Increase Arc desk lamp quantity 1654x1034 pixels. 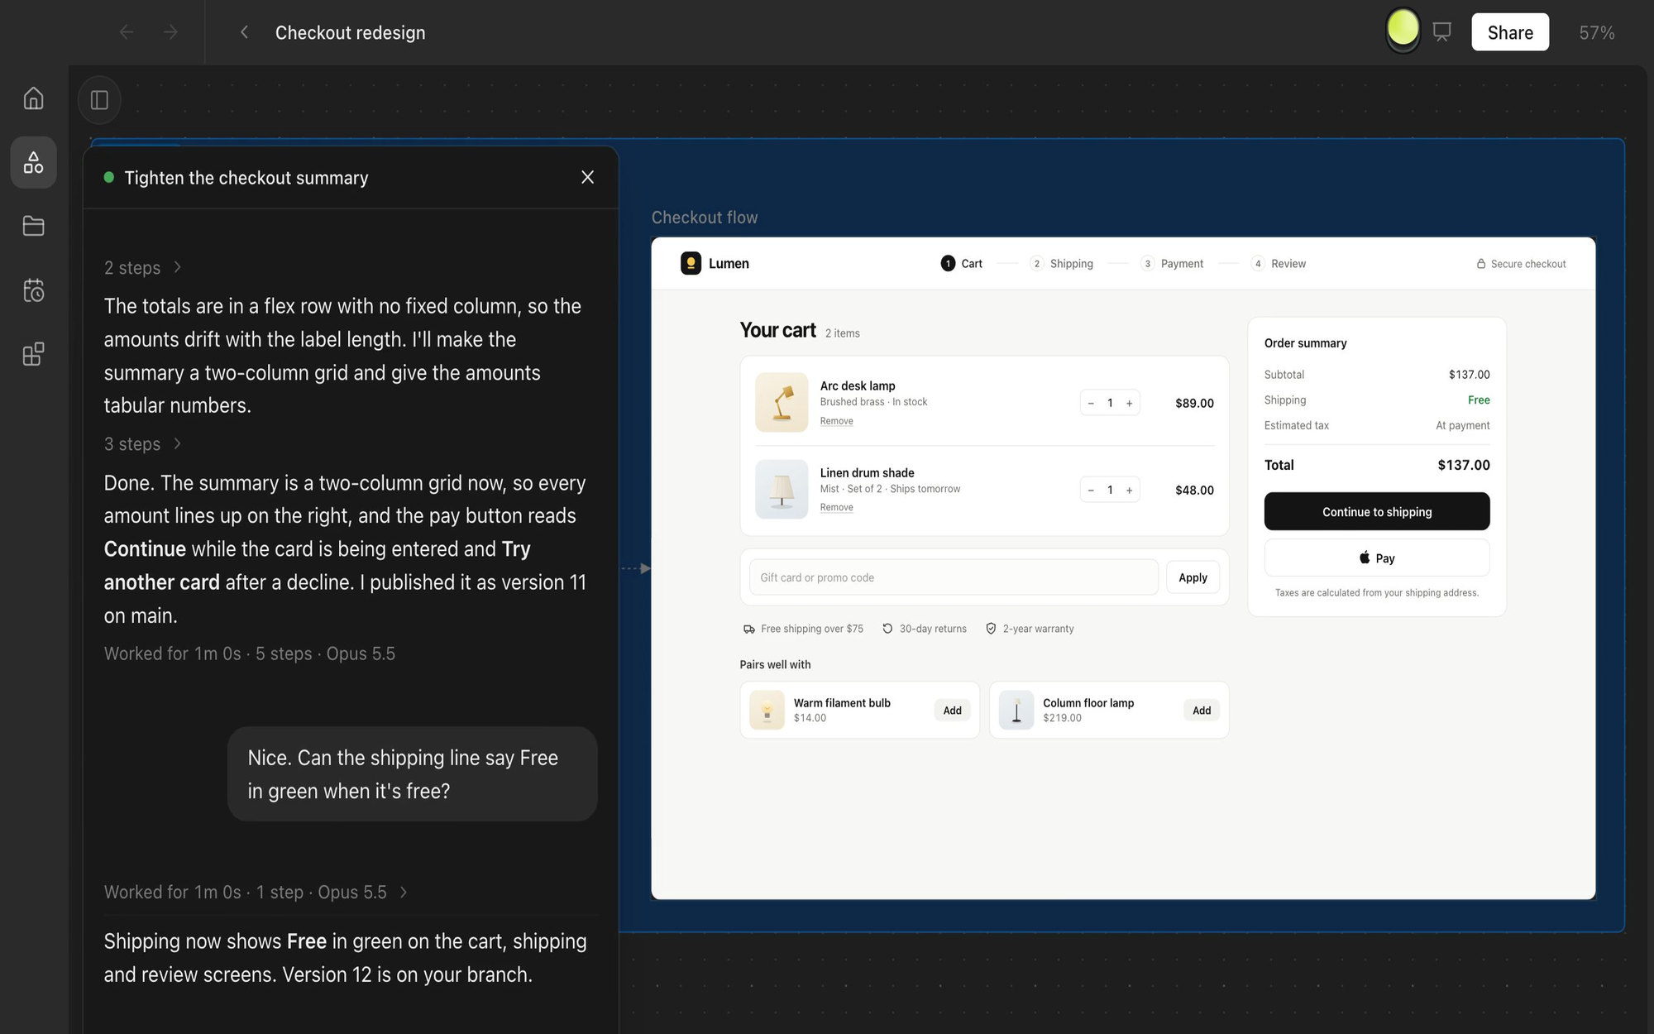(1129, 403)
